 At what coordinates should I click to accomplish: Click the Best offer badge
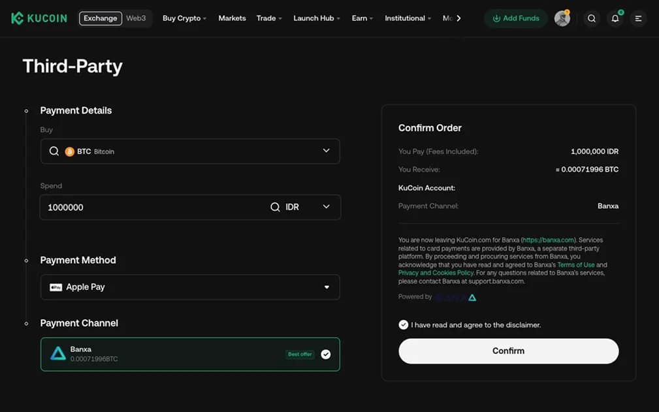[300, 355]
